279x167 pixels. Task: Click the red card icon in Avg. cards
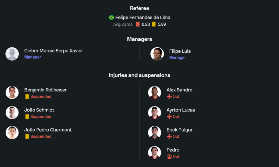[x=138, y=24]
